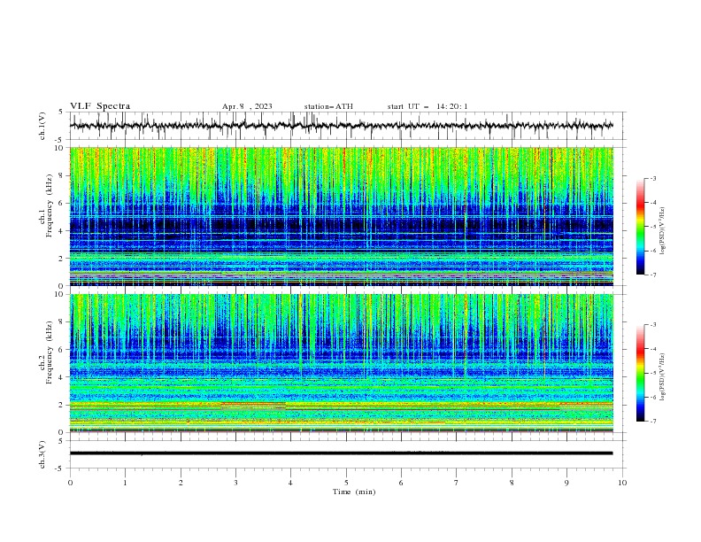Click the time axis tick label "4"
This screenshot has width=701, height=542.
[x=290, y=483]
